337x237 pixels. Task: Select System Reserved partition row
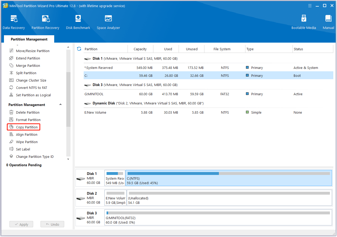(x=208, y=68)
